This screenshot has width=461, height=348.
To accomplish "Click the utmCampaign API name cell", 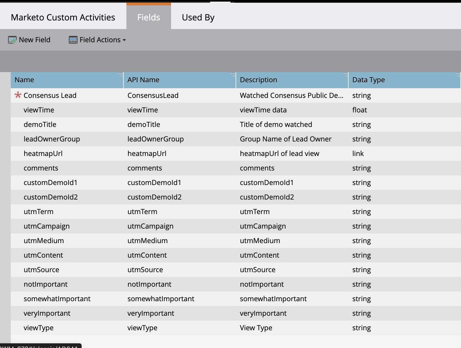I will click(150, 226).
